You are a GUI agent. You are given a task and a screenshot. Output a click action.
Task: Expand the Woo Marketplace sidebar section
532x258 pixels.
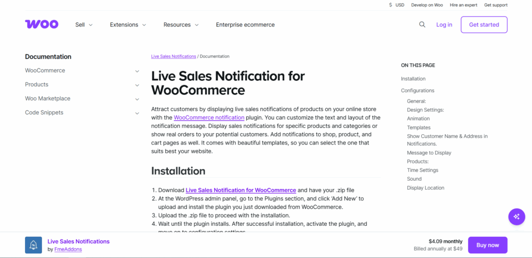tap(137, 99)
